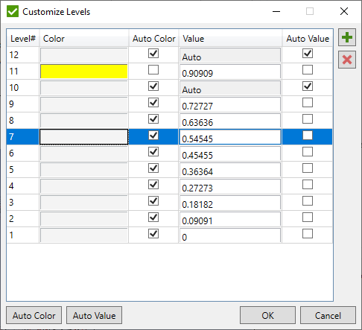Click the Cancel button
Viewport: 362px width, 330px height.
coord(328,315)
